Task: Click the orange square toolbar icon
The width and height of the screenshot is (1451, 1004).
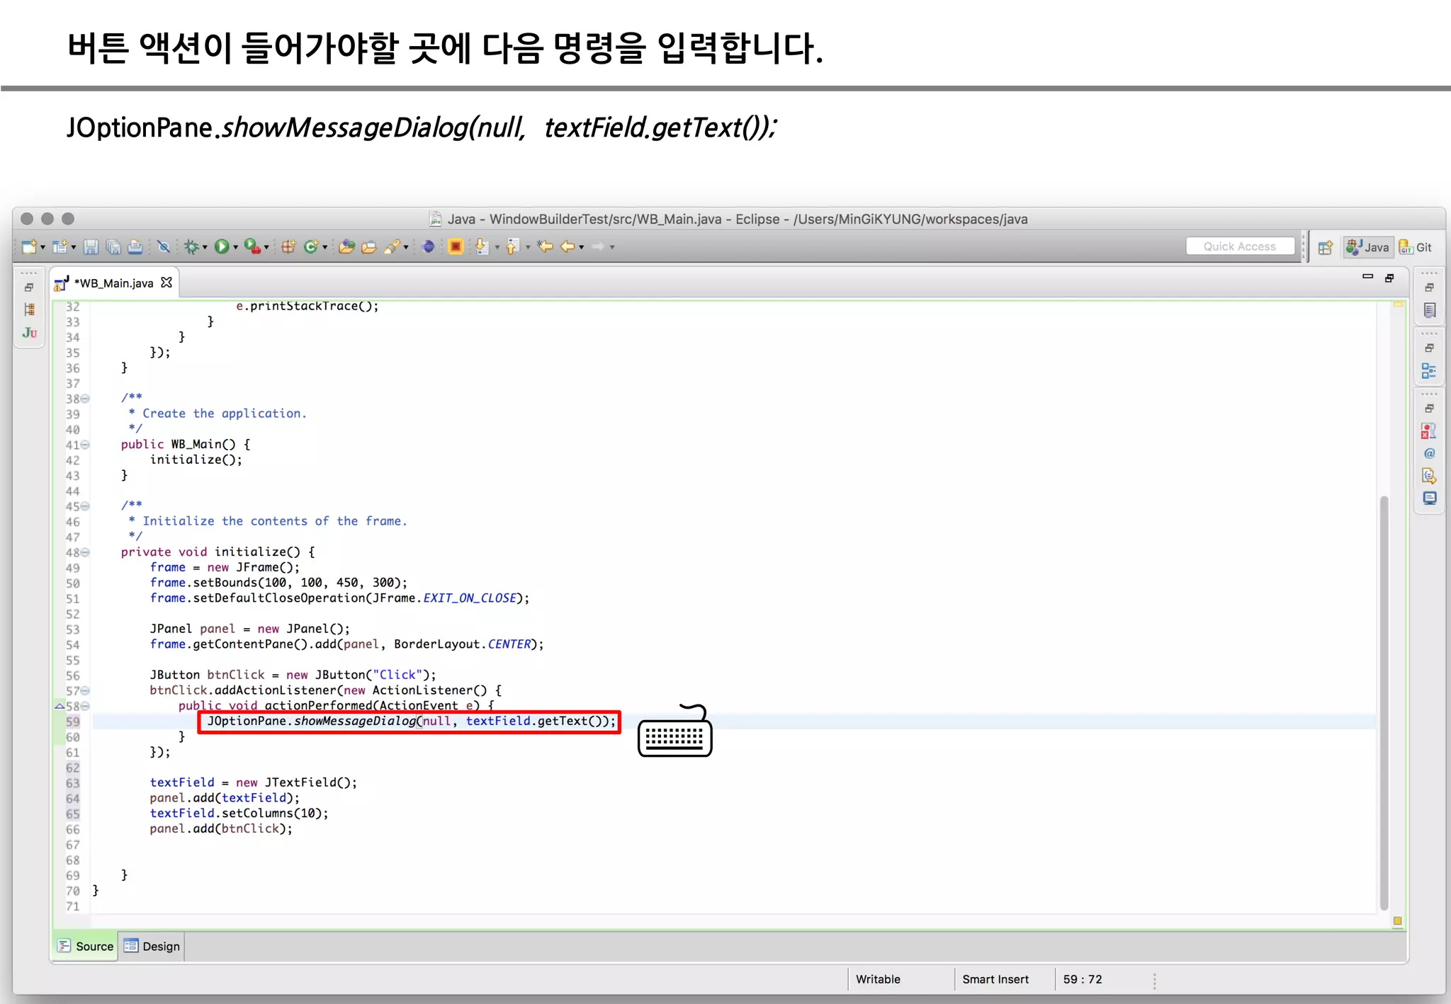Action: coord(456,246)
